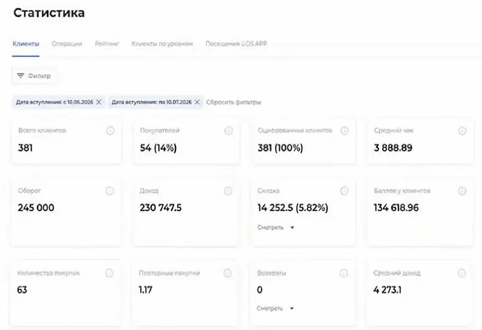Click Сбросить фильтры link
This screenshot has height=330, width=482.
233,102
